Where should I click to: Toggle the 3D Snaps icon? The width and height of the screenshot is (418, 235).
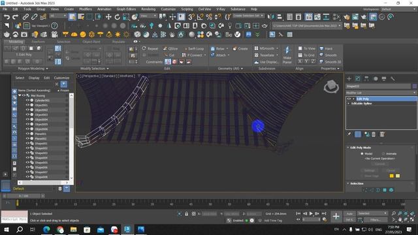pyautogui.click(x=191, y=17)
